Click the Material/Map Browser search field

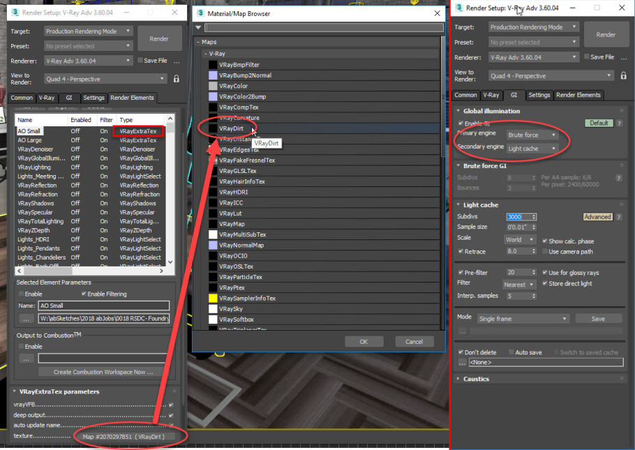(x=324, y=27)
